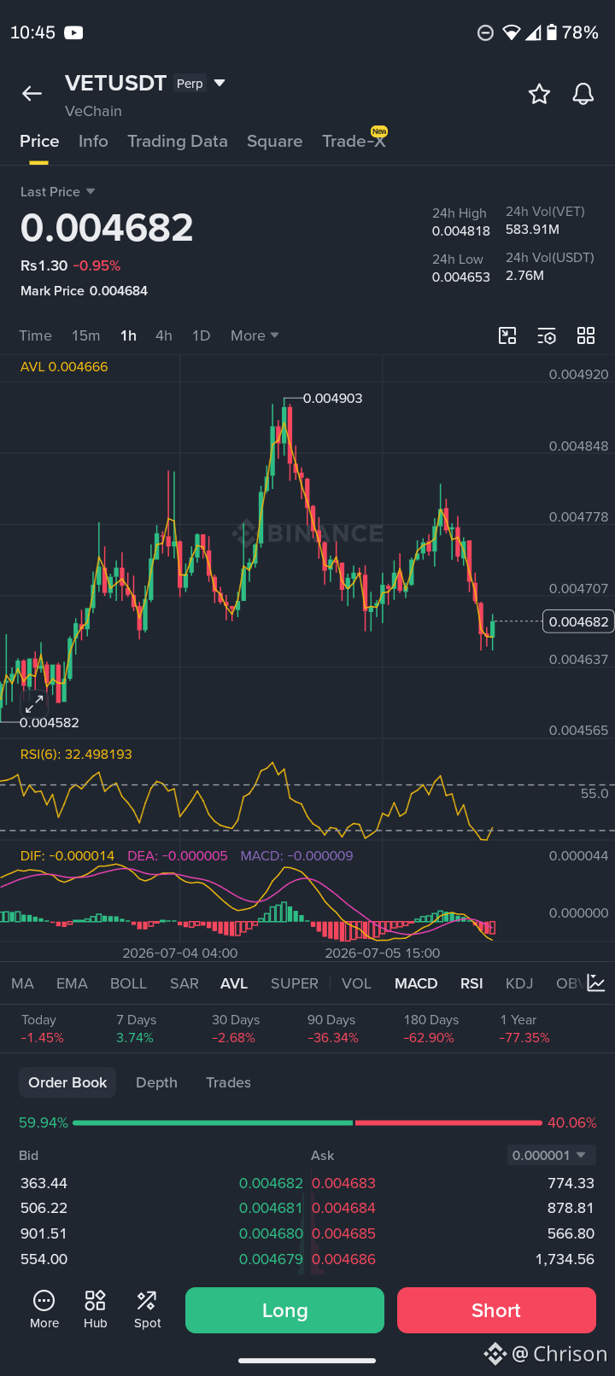Open the Trading Data tab
Viewport: 615px width, 1376px height.
[178, 142]
